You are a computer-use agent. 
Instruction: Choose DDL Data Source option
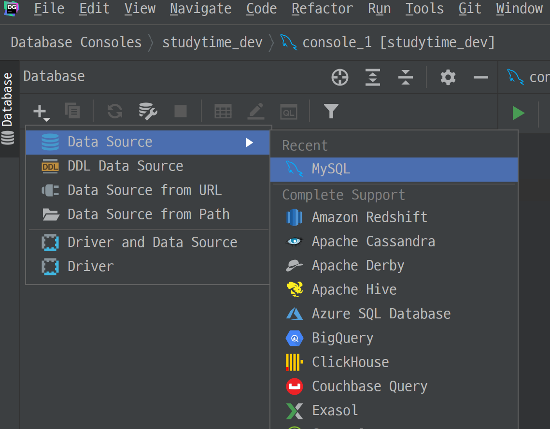click(x=125, y=166)
